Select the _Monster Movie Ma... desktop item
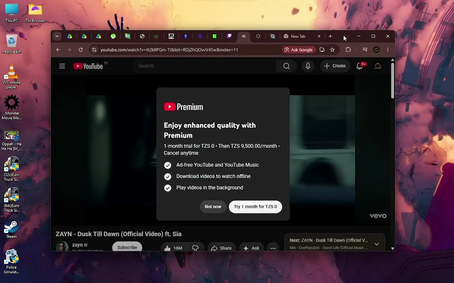Viewport: 454px width, 283px height. [11, 107]
